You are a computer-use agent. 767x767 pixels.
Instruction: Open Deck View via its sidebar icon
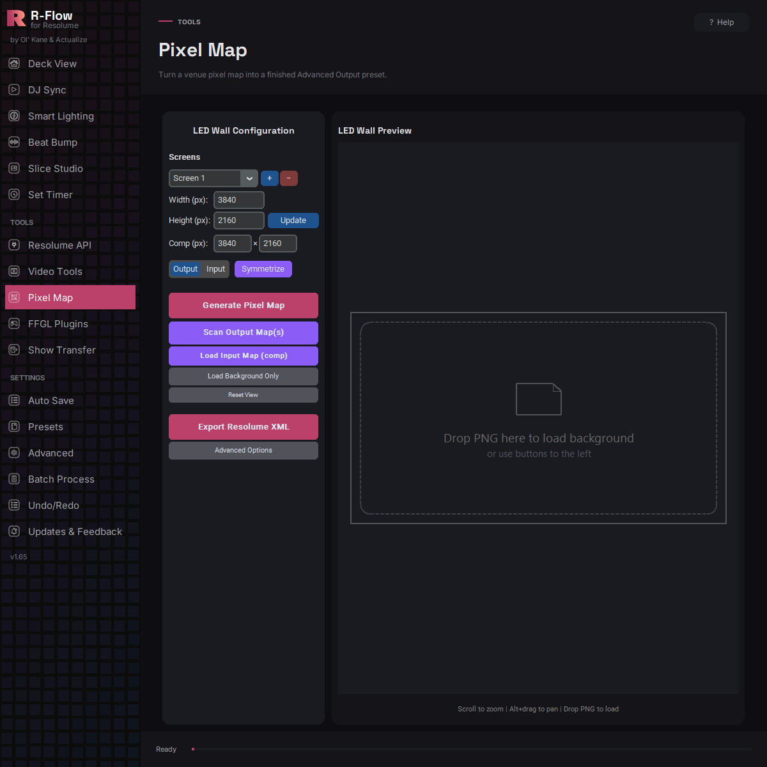[x=14, y=63]
